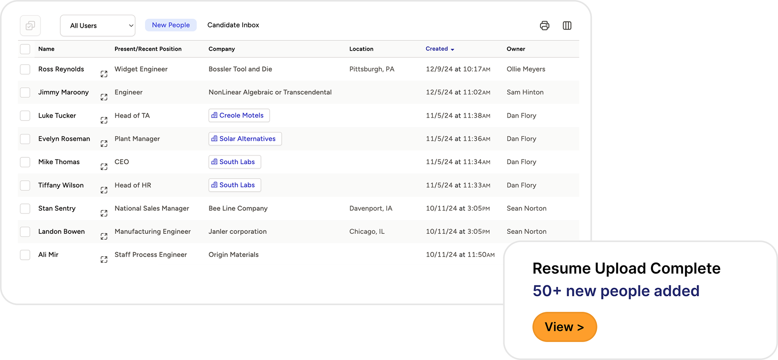Switch to the New People tab
778x360 pixels.
point(171,25)
